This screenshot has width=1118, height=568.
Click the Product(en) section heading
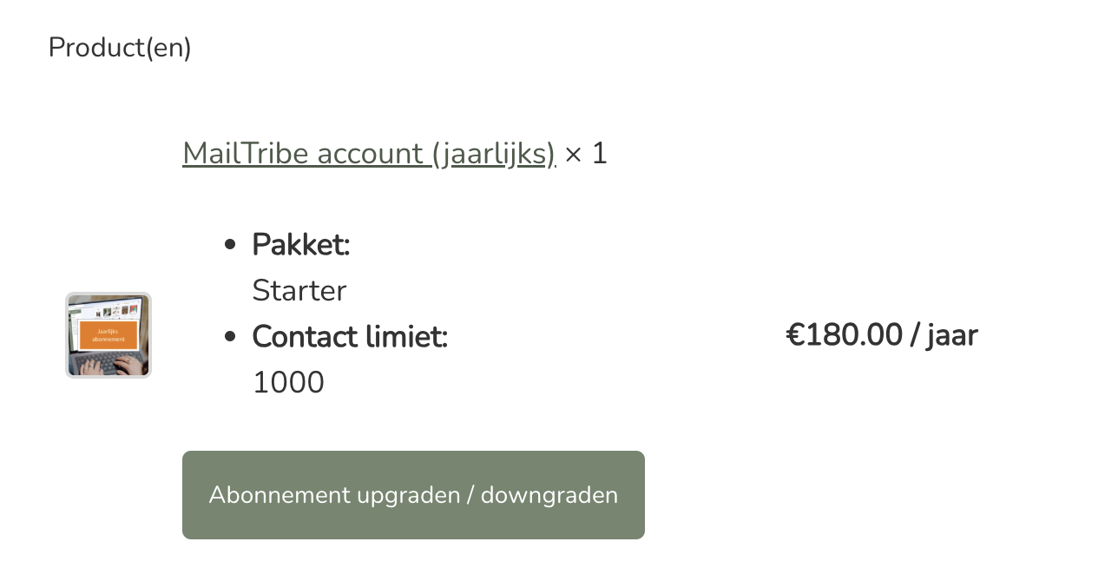pos(119,47)
